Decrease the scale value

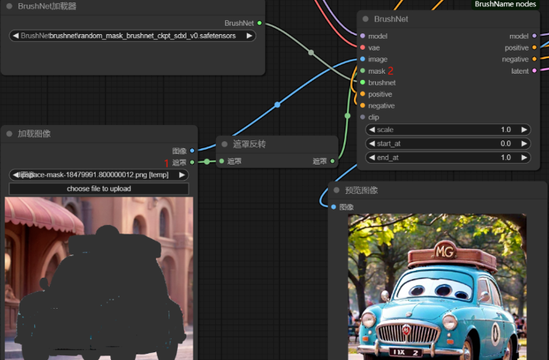pos(372,130)
